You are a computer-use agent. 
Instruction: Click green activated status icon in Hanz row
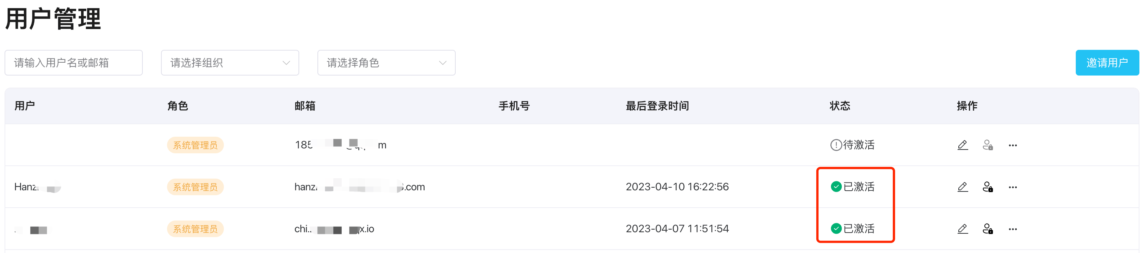pos(836,187)
